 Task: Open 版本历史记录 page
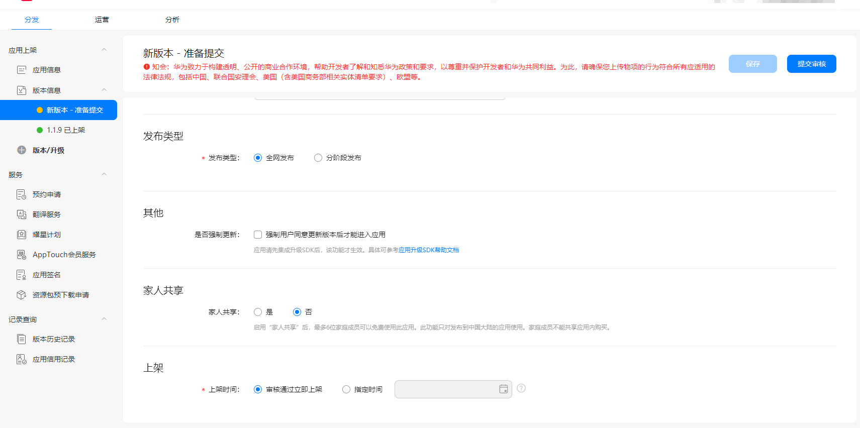pos(54,339)
